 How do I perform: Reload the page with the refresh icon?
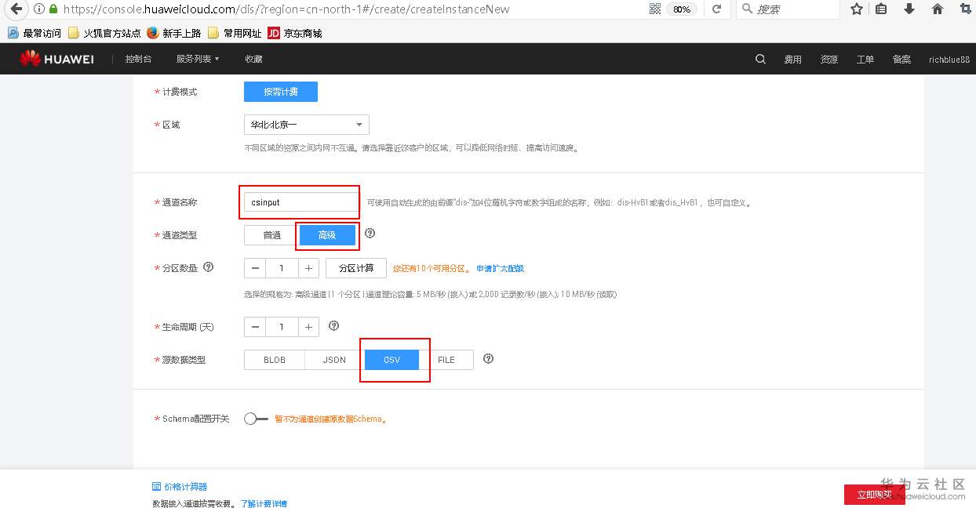(717, 9)
